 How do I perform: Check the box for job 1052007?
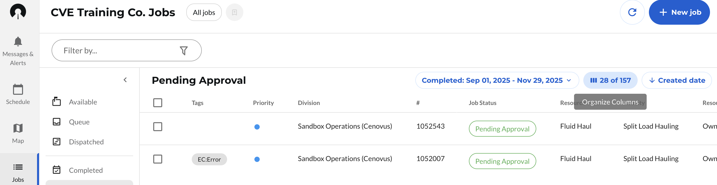point(157,159)
